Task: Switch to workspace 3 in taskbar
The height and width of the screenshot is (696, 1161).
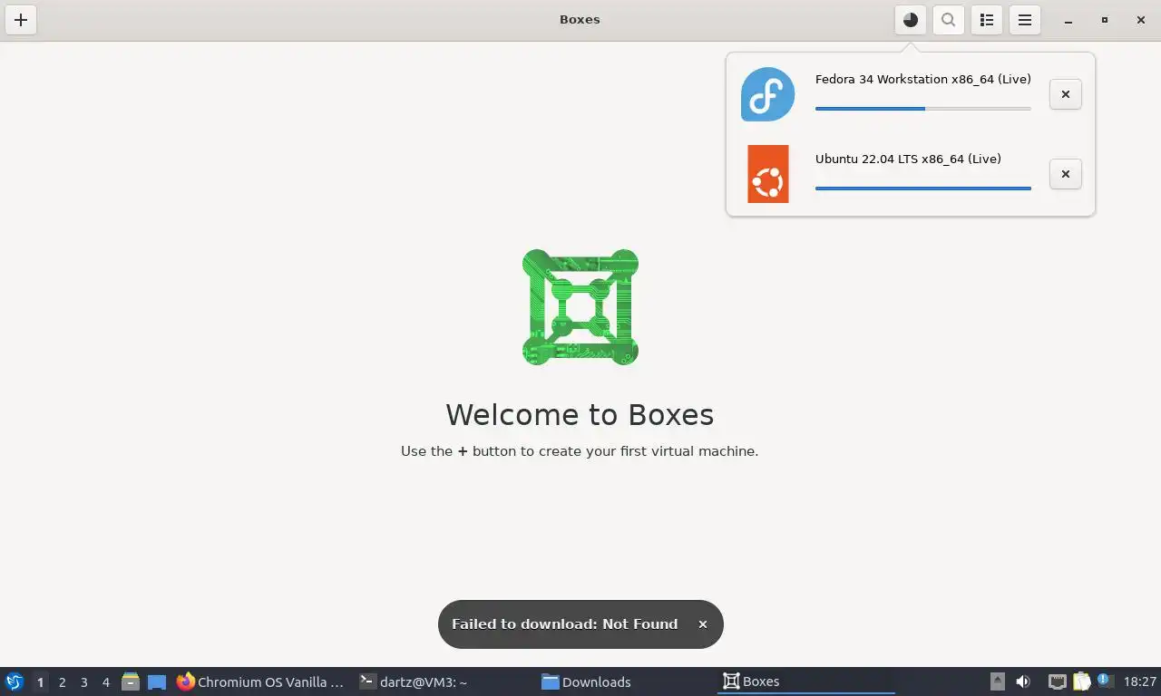Action: 84,682
